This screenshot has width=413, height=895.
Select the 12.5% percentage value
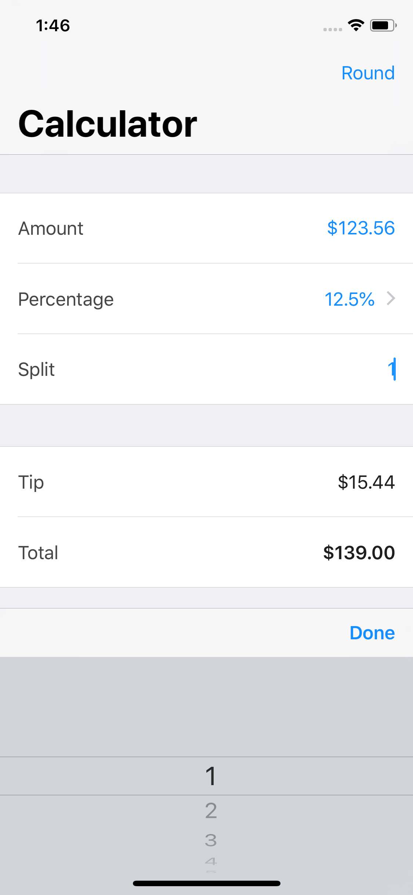(349, 299)
